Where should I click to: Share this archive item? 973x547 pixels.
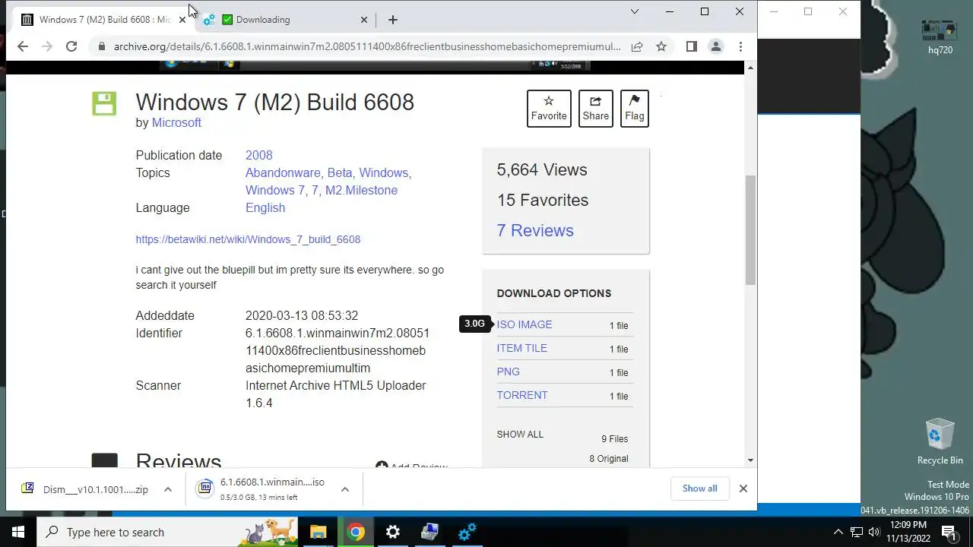pyautogui.click(x=595, y=109)
